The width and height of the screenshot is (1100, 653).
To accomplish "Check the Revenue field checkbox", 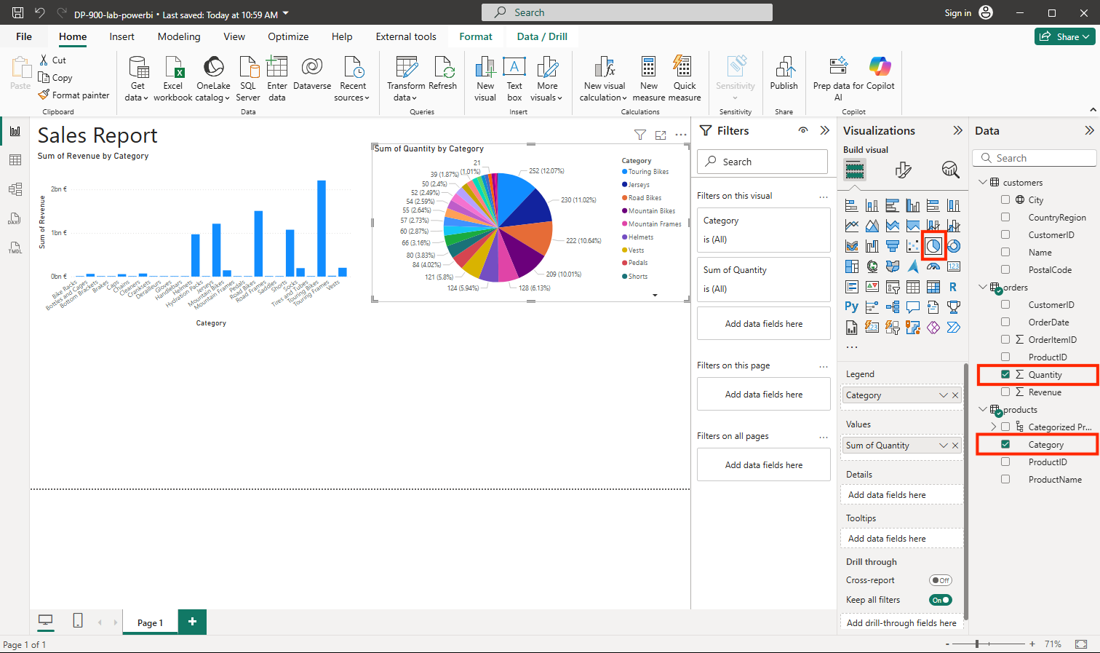I will click(x=1005, y=392).
